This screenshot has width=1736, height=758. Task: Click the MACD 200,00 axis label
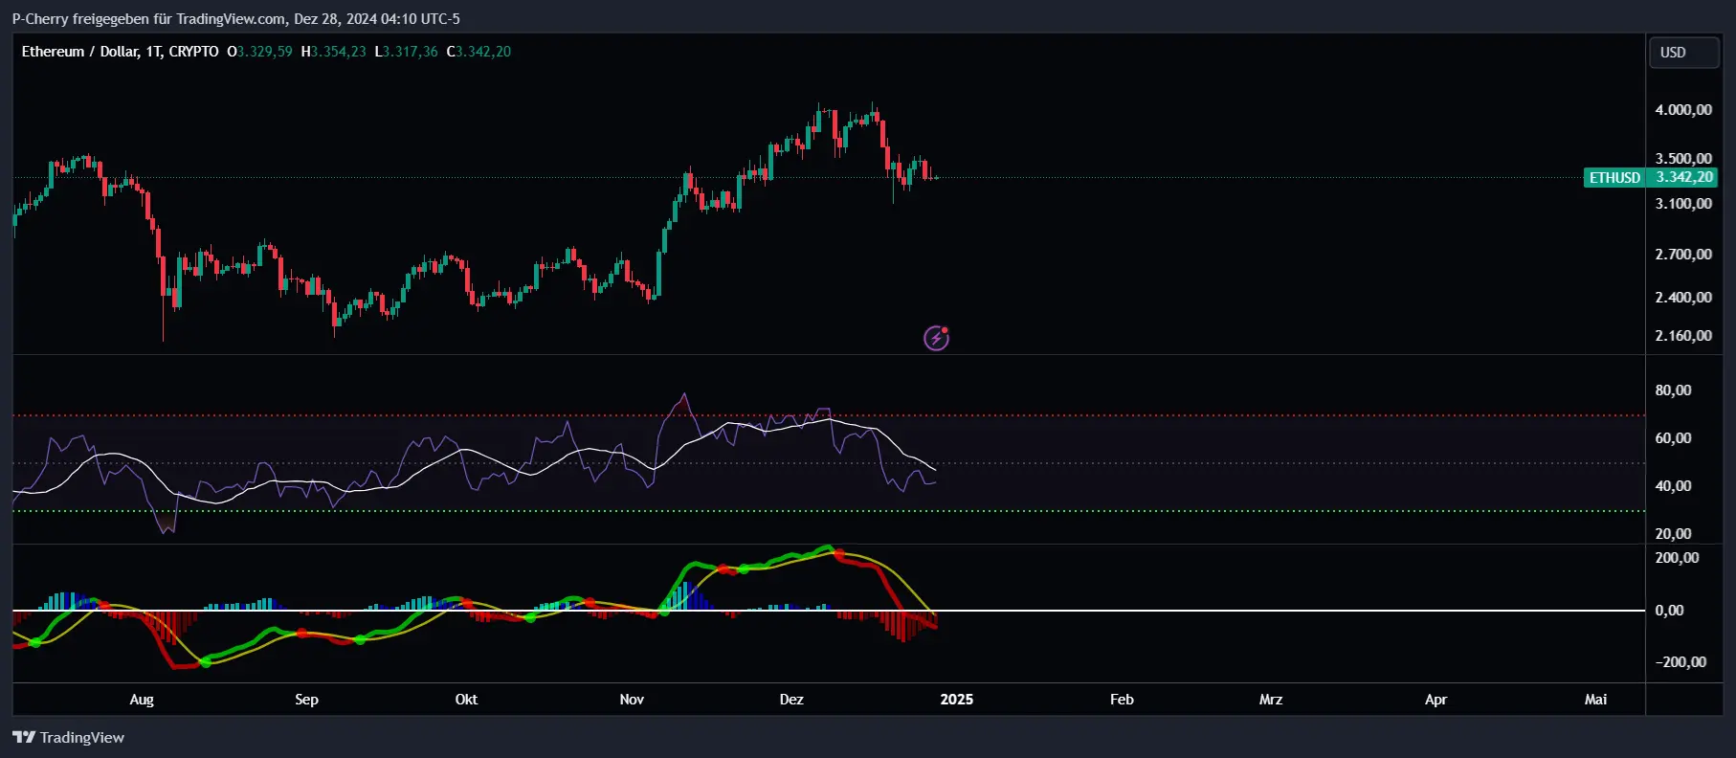tap(1677, 558)
